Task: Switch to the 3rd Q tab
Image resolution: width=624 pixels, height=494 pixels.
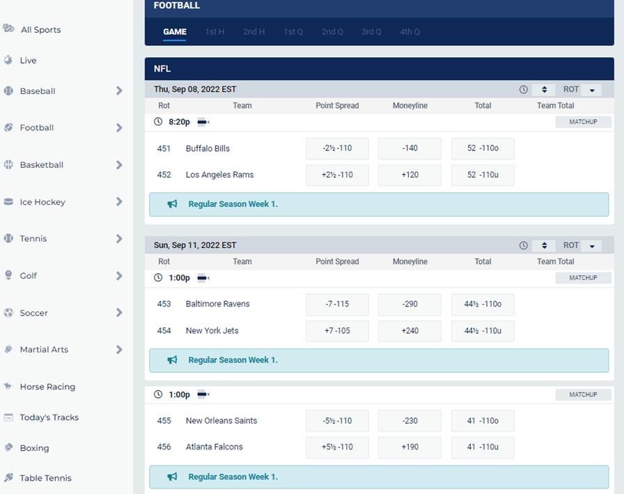Action: coord(371,32)
